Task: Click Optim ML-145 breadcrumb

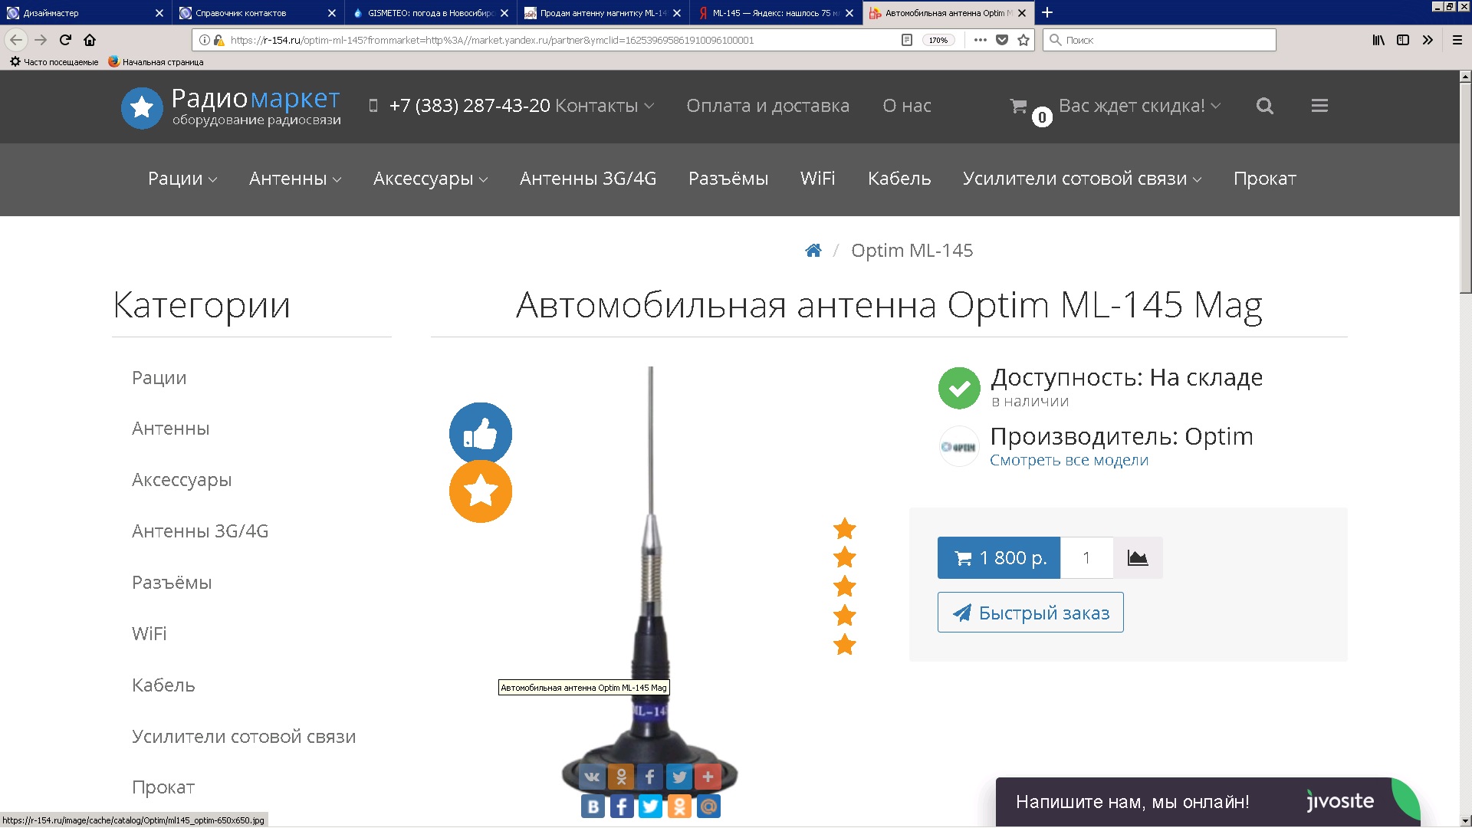Action: pos(912,251)
